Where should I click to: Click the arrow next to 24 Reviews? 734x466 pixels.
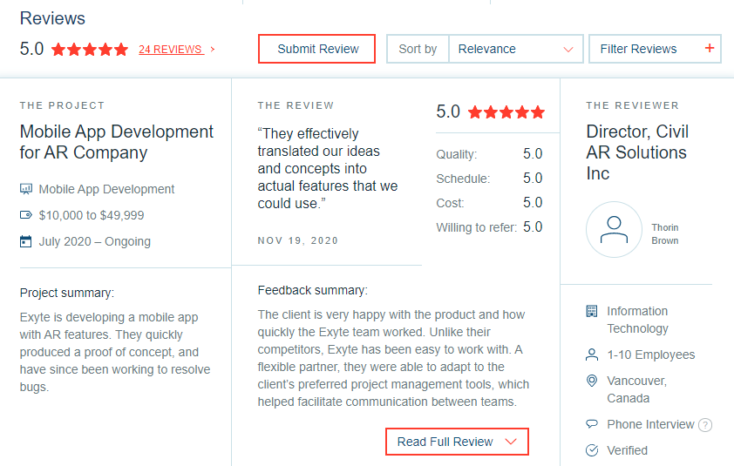213,49
